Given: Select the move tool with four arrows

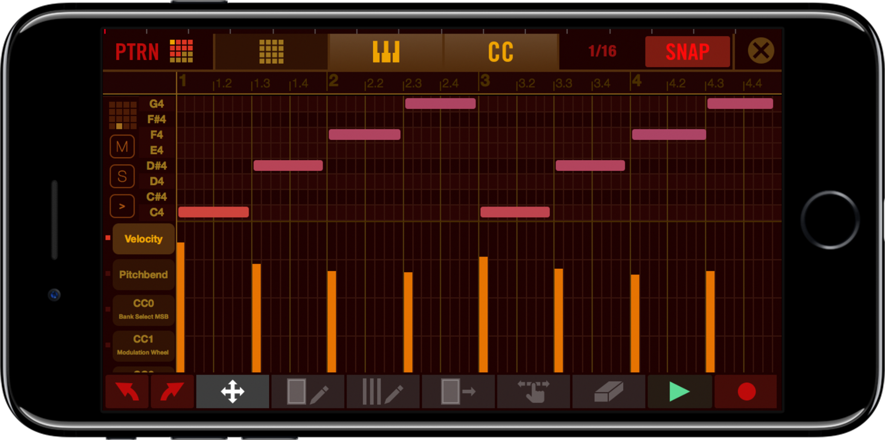Looking at the screenshot, I should tap(233, 391).
